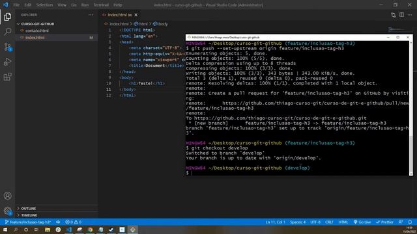
Task: Open the View menu
Action: click(x=62, y=5)
